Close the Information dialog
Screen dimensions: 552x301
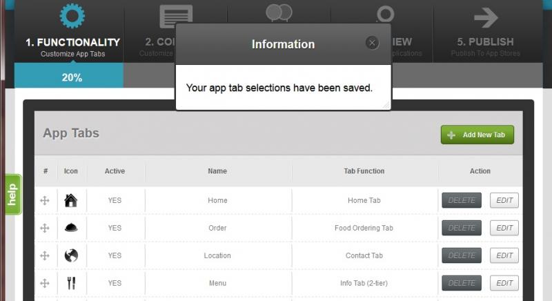pos(372,43)
